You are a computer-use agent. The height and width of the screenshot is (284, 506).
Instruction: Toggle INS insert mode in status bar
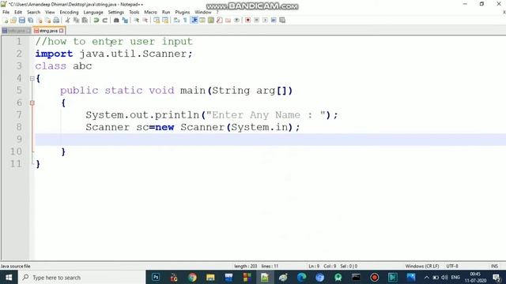point(494,267)
